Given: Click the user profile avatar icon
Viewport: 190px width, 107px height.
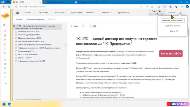Looking at the screenshot, I should [180, 12].
